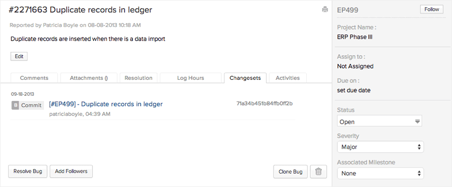Open the [#EP499] commit link
452x187 pixels.
coord(106,104)
